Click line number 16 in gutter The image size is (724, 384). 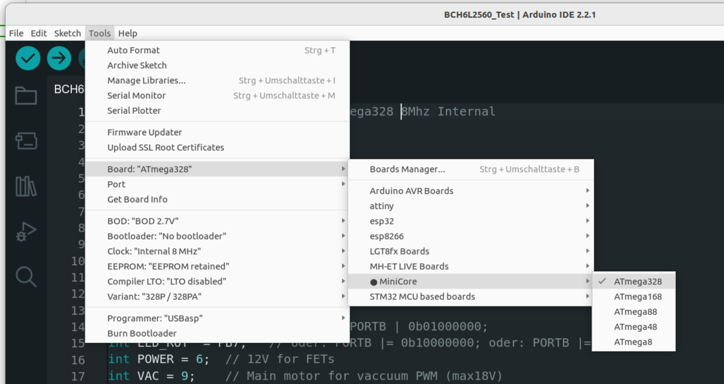tap(78, 360)
